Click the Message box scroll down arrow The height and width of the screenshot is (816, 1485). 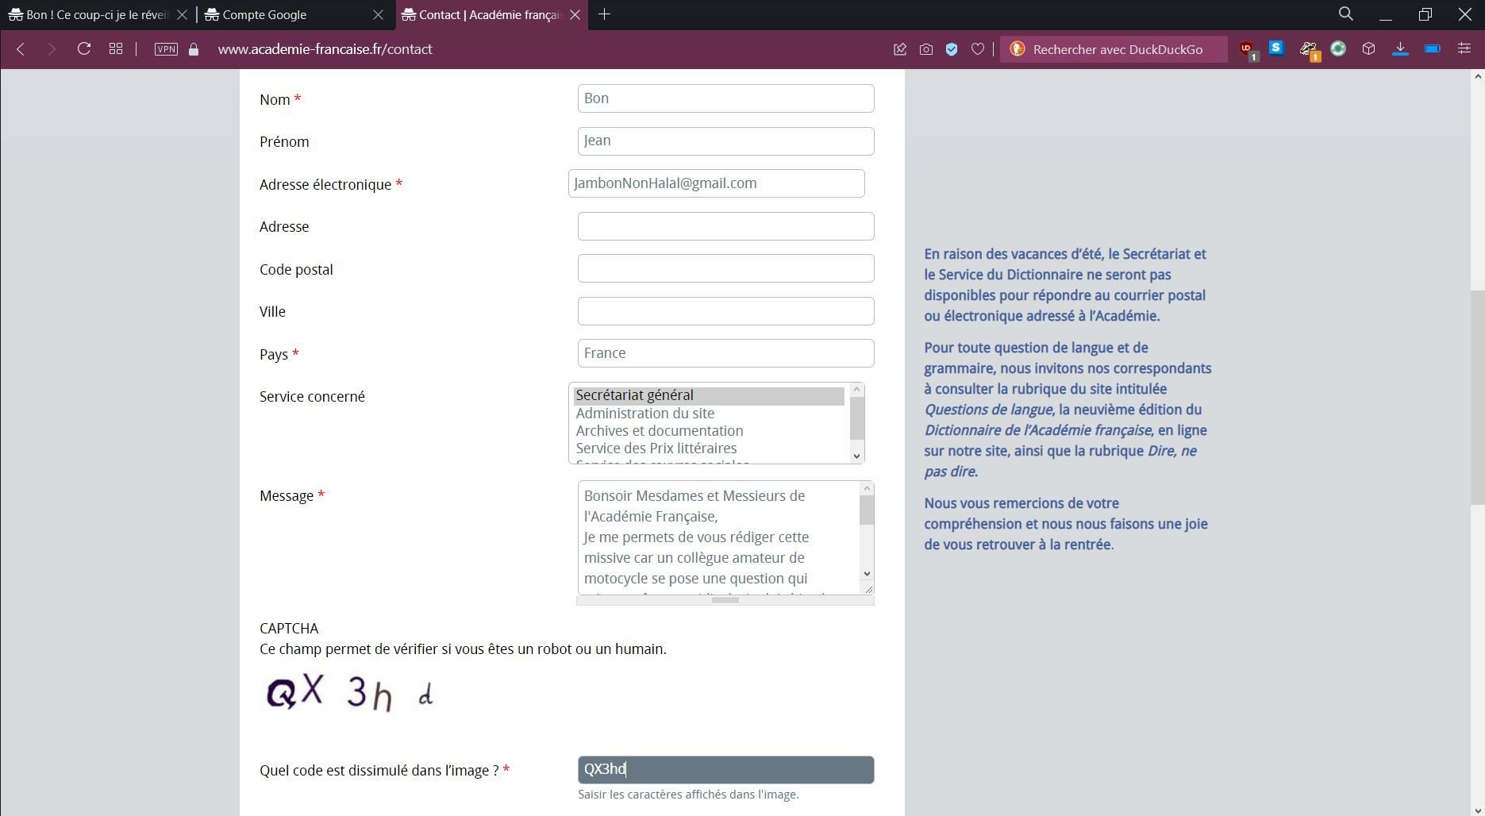point(867,573)
